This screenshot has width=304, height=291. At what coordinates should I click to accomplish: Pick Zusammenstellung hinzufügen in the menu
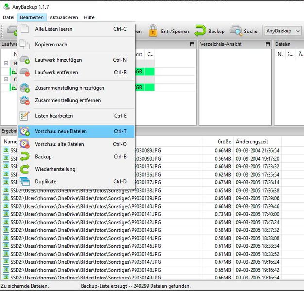point(76,88)
